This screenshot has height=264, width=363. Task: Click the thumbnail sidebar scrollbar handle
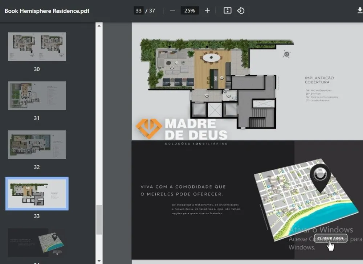coord(99,220)
